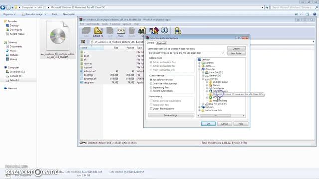Select Games folder in the dialog tree
This screenshot has width=319, height=179.
[216, 85]
